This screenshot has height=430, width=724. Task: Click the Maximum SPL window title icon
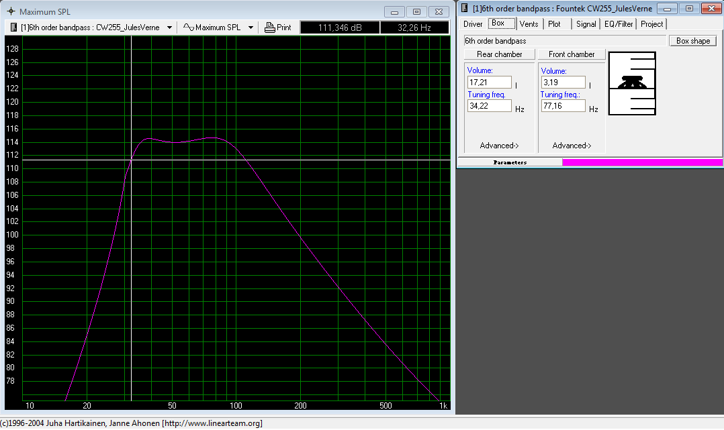click(10, 12)
